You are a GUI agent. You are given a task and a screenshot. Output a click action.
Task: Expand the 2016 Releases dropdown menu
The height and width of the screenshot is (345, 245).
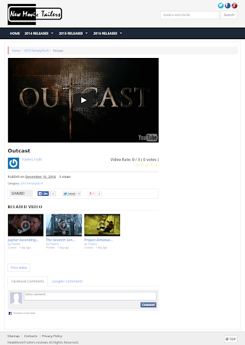coord(107,34)
